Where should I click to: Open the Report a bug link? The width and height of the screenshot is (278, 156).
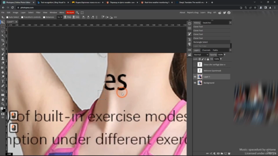click(193, 13)
